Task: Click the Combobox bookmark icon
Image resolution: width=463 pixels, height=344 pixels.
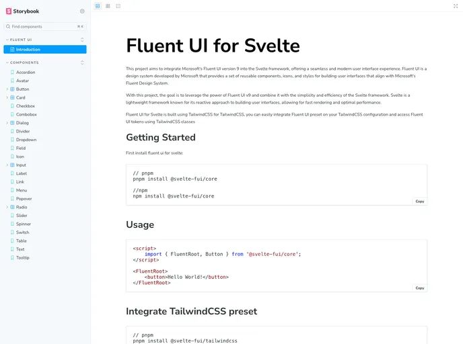Action: click(12, 114)
